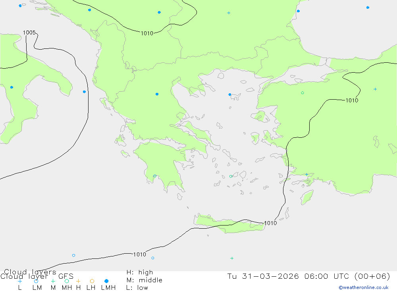Select the 1010 isobar label beside Crete
Image resolution: width=397 pixels, height=291 pixels.
[x=270, y=223]
